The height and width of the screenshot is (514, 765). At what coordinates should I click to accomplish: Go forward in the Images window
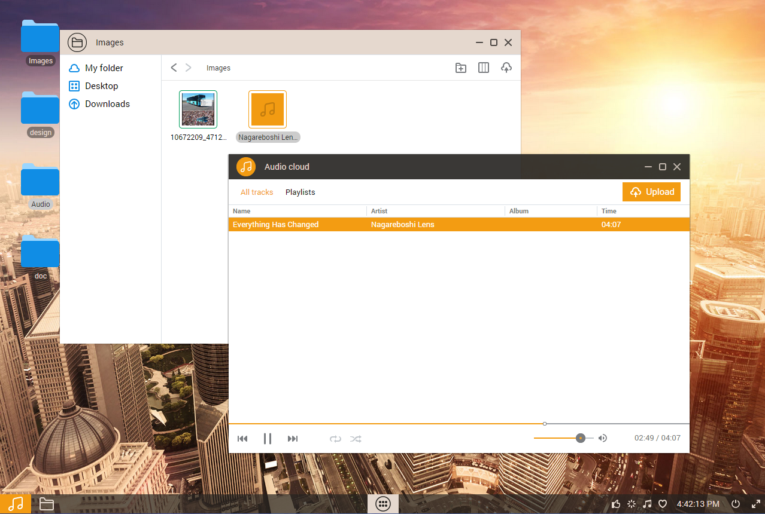189,68
